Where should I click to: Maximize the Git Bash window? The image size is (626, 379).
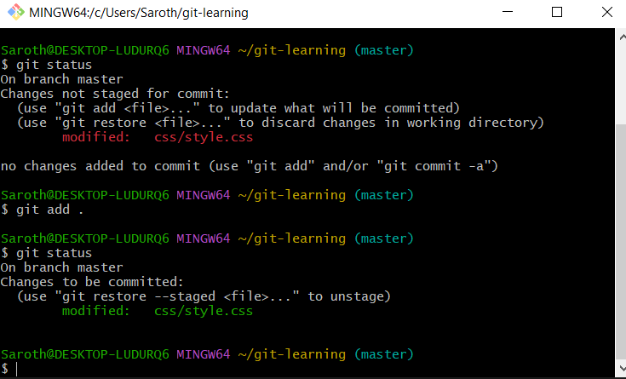pyautogui.click(x=557, y=13)
